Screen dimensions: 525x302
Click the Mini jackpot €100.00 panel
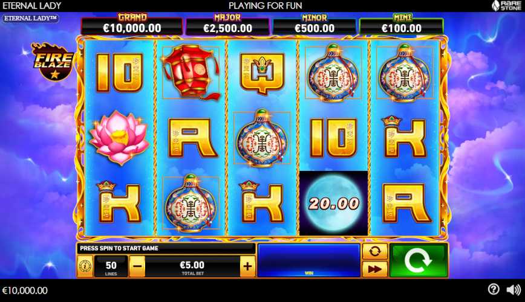pyautogui.click(x=402, y=25)
